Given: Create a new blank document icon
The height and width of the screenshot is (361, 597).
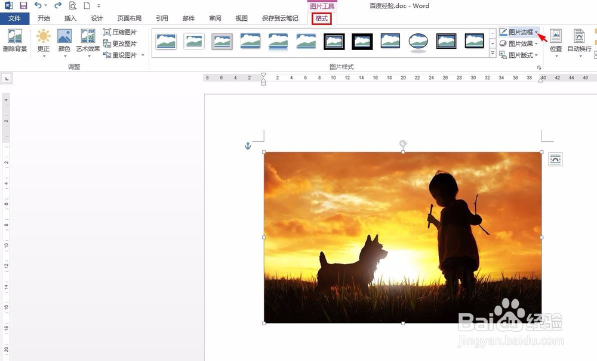Looking at the screenshot, I should (x=87, y=5).
